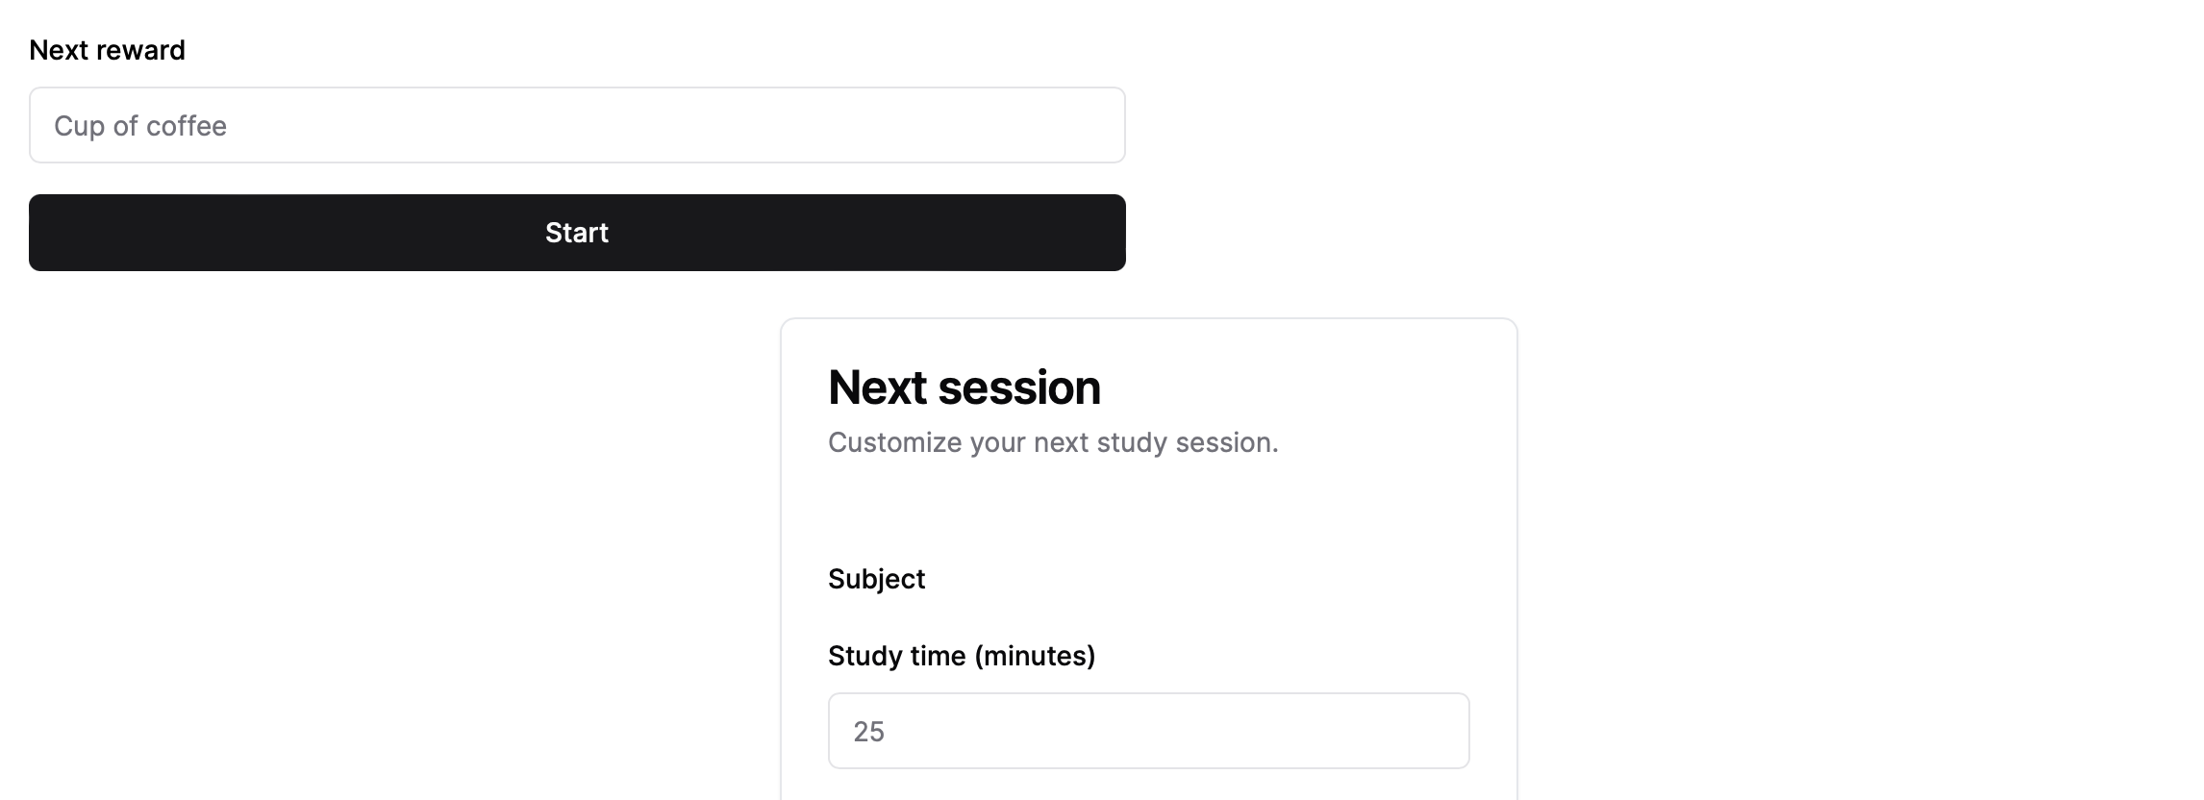This screenshot has height=800, width=2204.
Task: Select the Cup of coffee placeholder text
Action: [140, 126]
